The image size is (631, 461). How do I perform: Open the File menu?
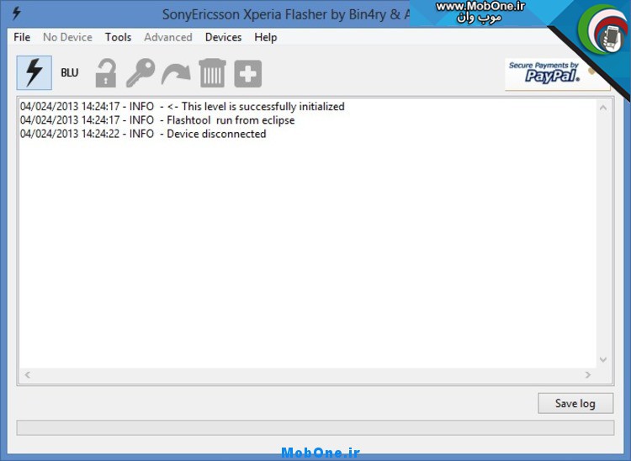tap(22, 37)
